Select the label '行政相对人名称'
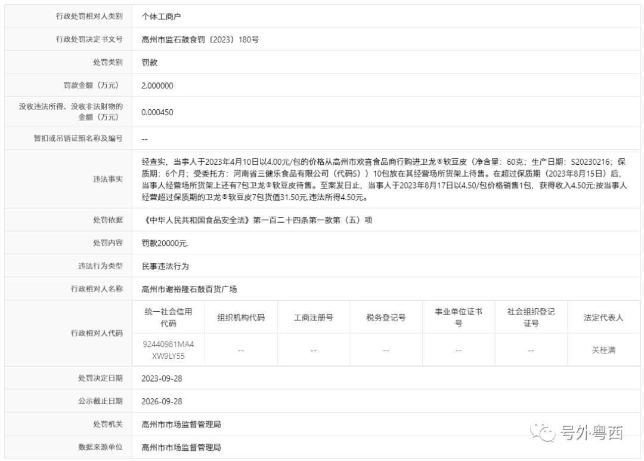644x461 pixels. point(97,289)
